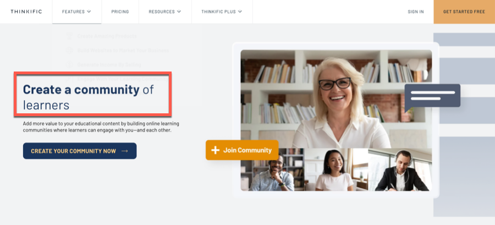
Task: Expand the Thinkific Plus dropdown chevron
Action: click(240, 12)
